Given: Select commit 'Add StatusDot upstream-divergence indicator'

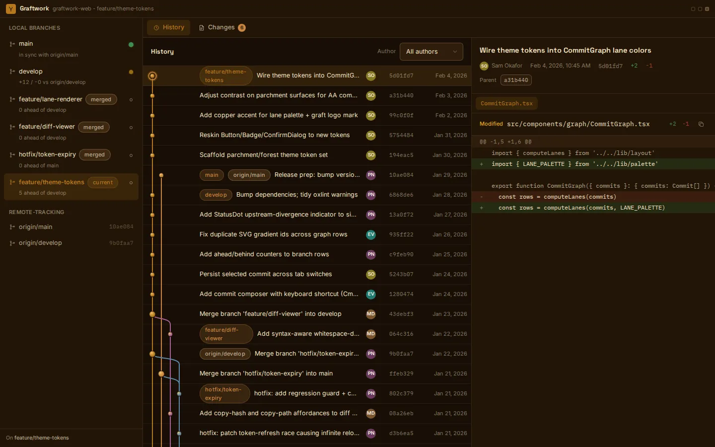Looking at the screenshot, I should click(307, 215).
